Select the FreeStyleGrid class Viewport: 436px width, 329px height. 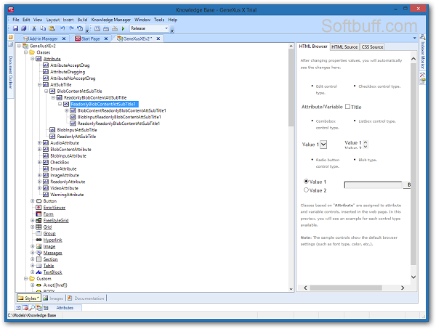click(x=56, y=220)
